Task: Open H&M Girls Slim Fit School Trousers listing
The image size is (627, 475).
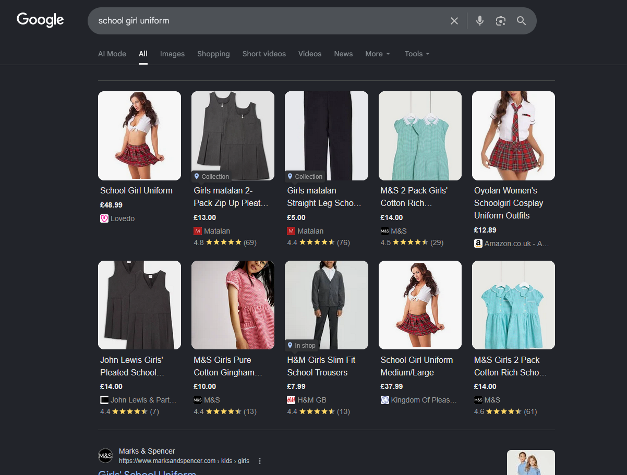Action: click(x=321, y=366)
